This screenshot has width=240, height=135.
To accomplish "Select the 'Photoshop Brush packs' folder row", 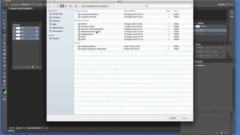I will (x=133, y=31).
